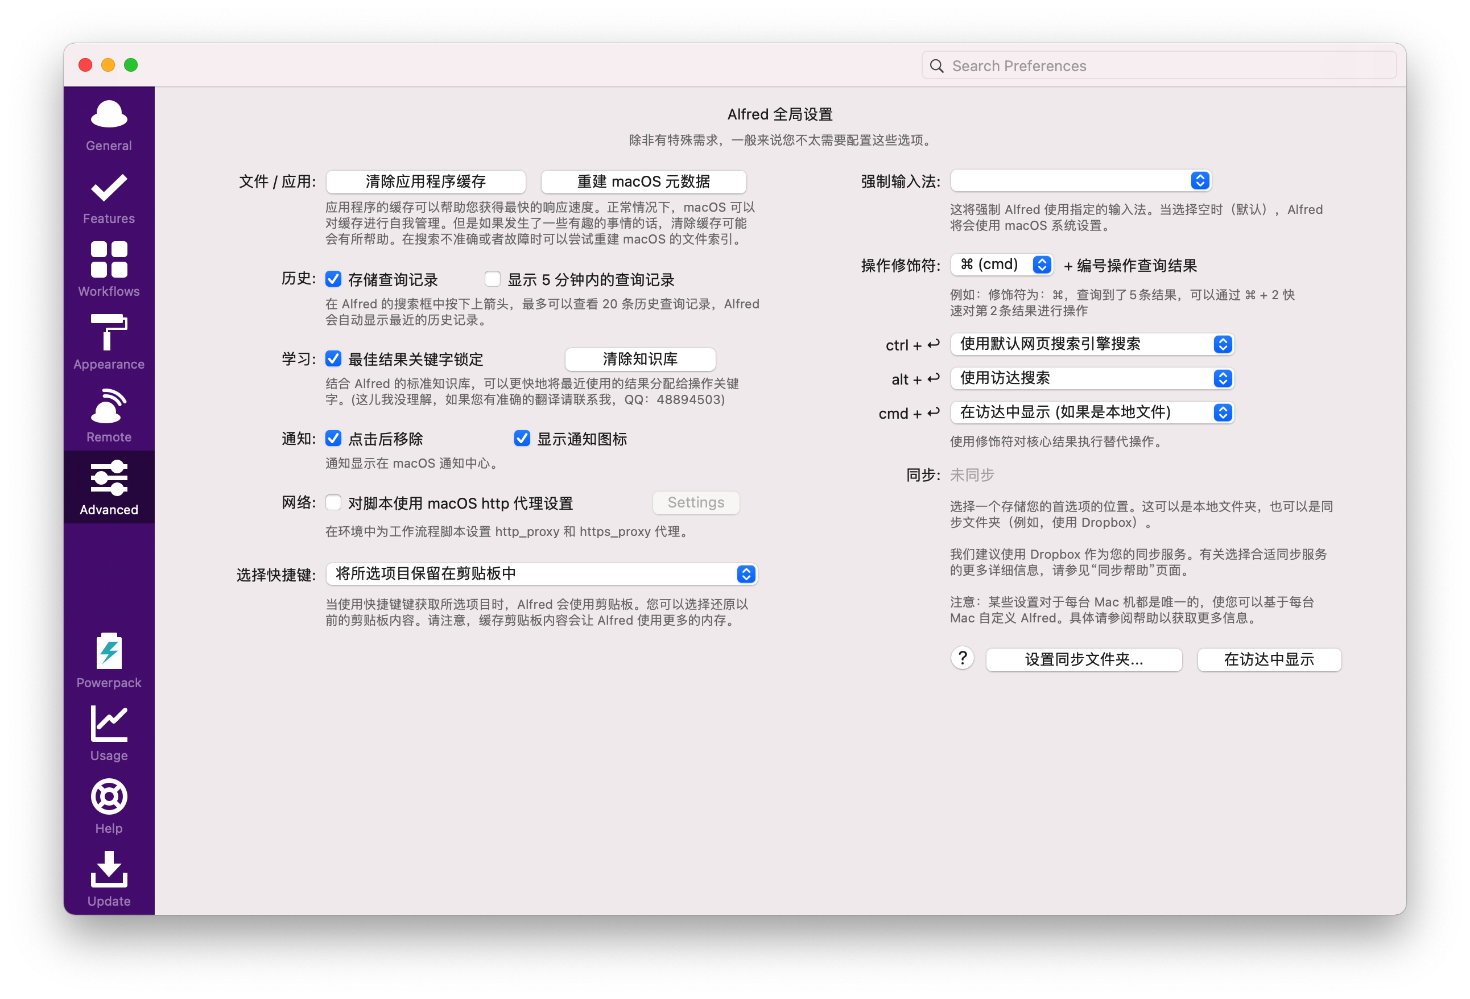Uncheck 点击后移除 notification checkbox

(x=333, y=439)
